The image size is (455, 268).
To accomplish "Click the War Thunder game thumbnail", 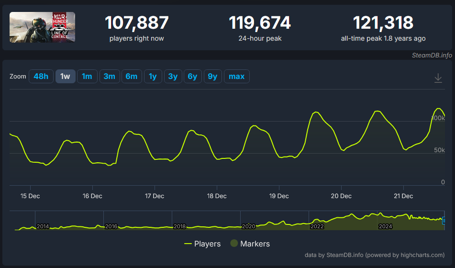I will click(43, 27).
